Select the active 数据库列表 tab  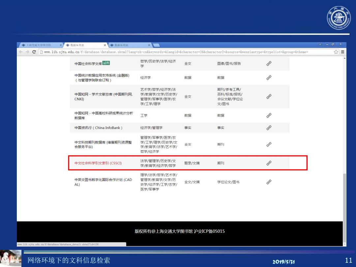(86, 45)
